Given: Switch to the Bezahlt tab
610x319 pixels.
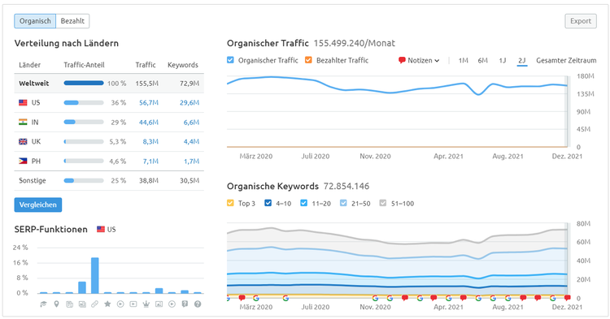Looking at the screenshot, I should click(72, 21).
